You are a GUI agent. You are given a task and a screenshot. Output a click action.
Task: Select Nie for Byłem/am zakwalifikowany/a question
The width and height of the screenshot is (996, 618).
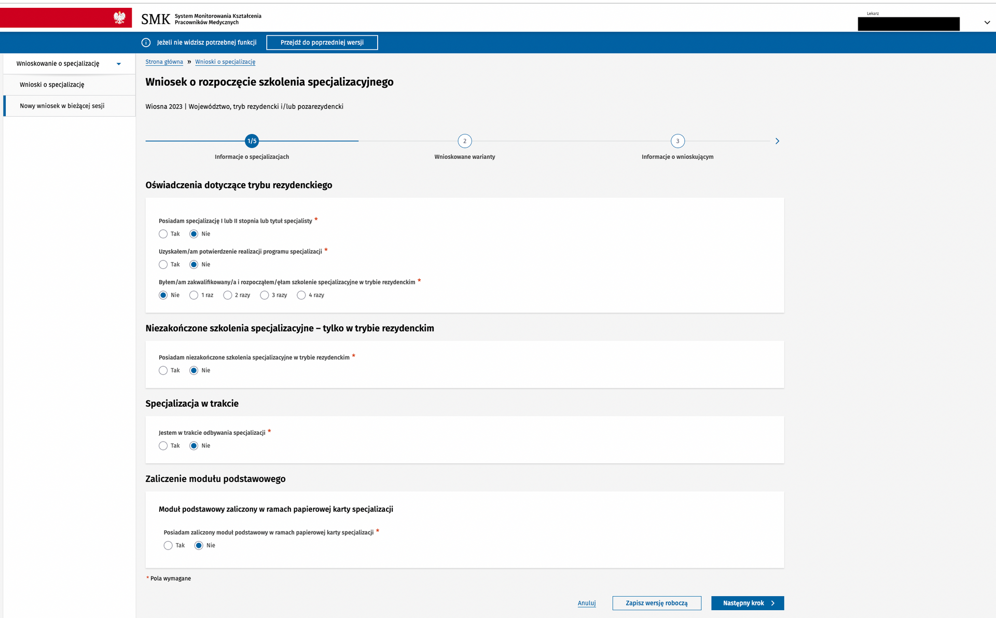click(163, 295)
